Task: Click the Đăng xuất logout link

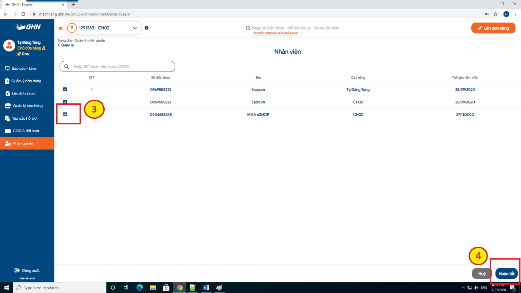Action: pyautogui.click(x=27, y=270)
